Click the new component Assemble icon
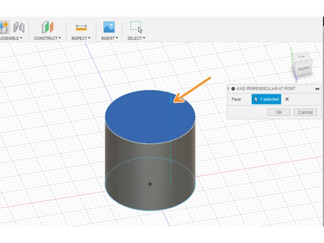 (x=4, y=27)
